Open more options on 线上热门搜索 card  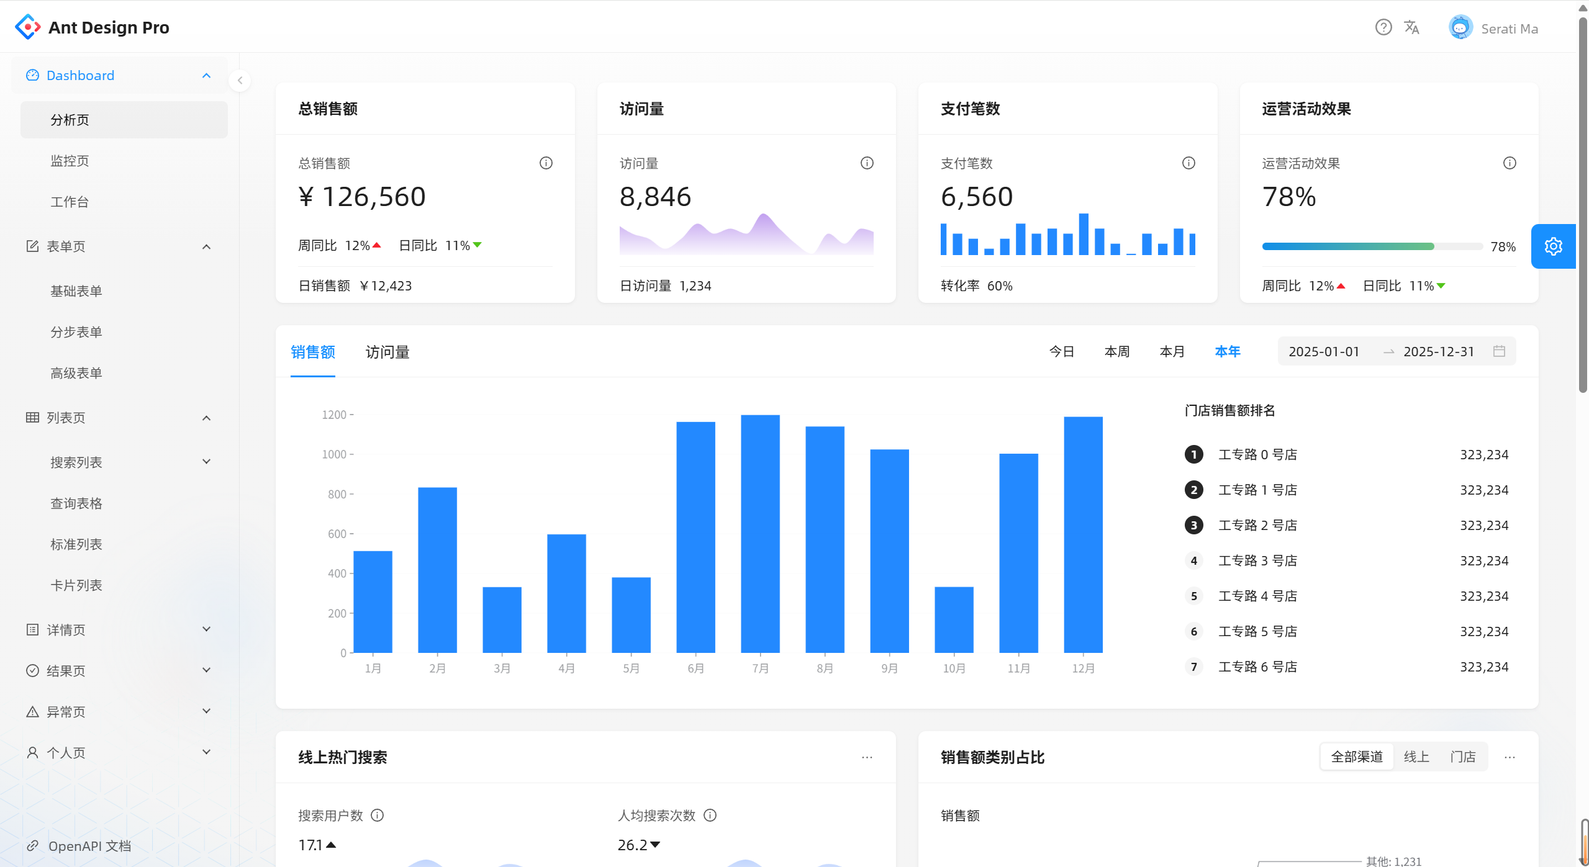click(x=867, y=757)
